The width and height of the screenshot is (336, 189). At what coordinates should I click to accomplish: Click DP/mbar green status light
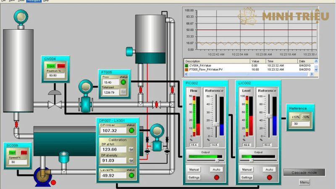(131, 130)
